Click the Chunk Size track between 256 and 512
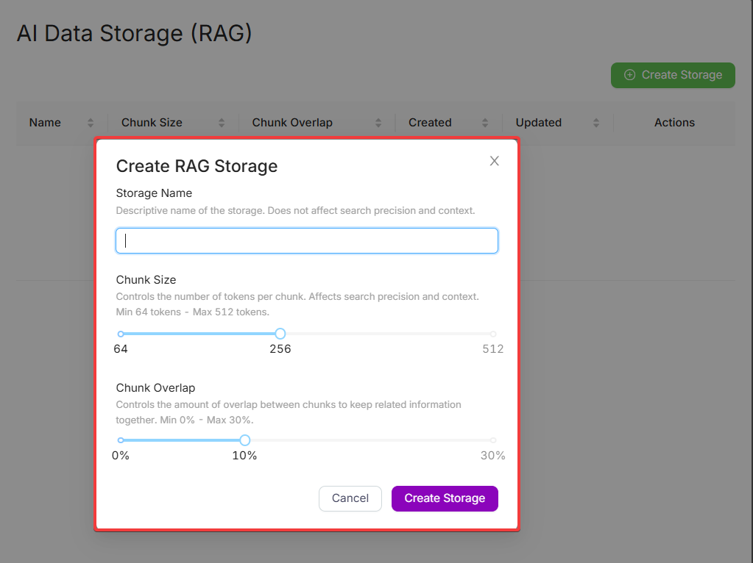The width and height of the screenshot is (753, 563). [386, 334]
